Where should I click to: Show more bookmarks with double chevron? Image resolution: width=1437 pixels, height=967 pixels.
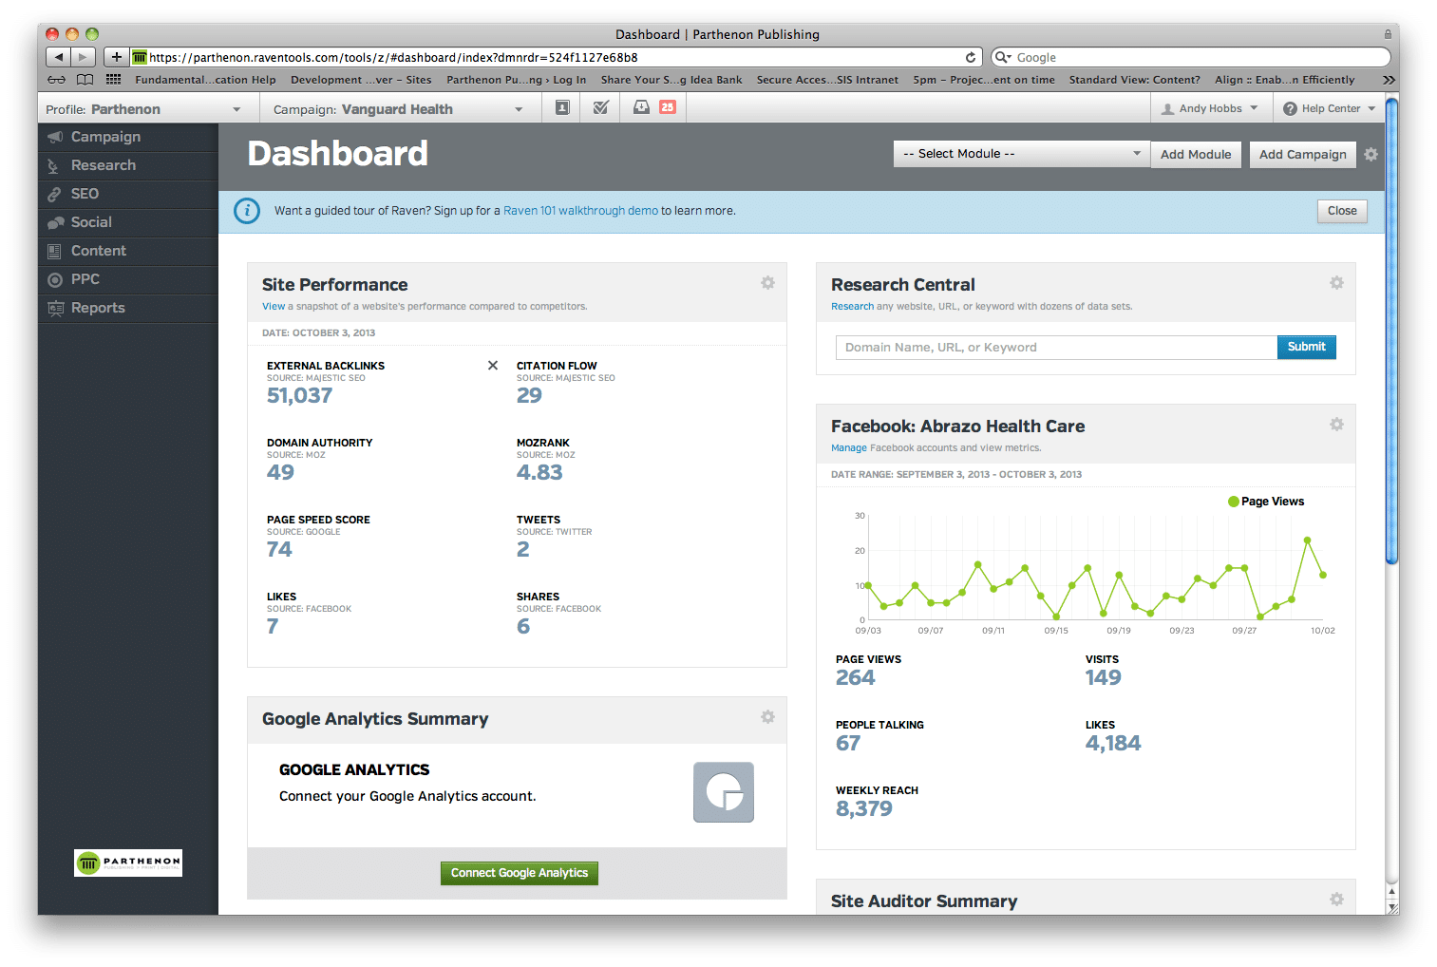(1389, 80)
